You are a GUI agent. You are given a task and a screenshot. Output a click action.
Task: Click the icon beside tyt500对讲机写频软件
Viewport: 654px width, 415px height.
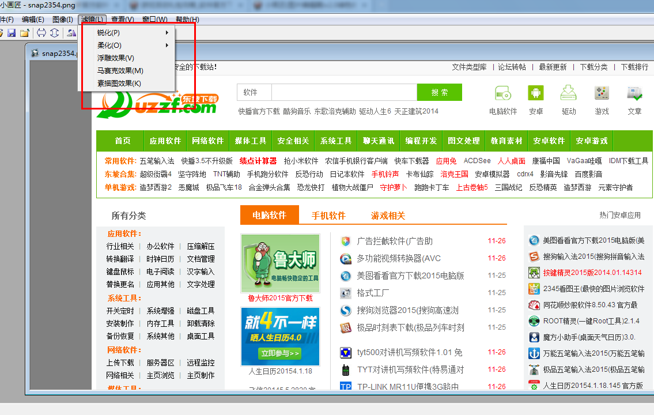[345, 352]
